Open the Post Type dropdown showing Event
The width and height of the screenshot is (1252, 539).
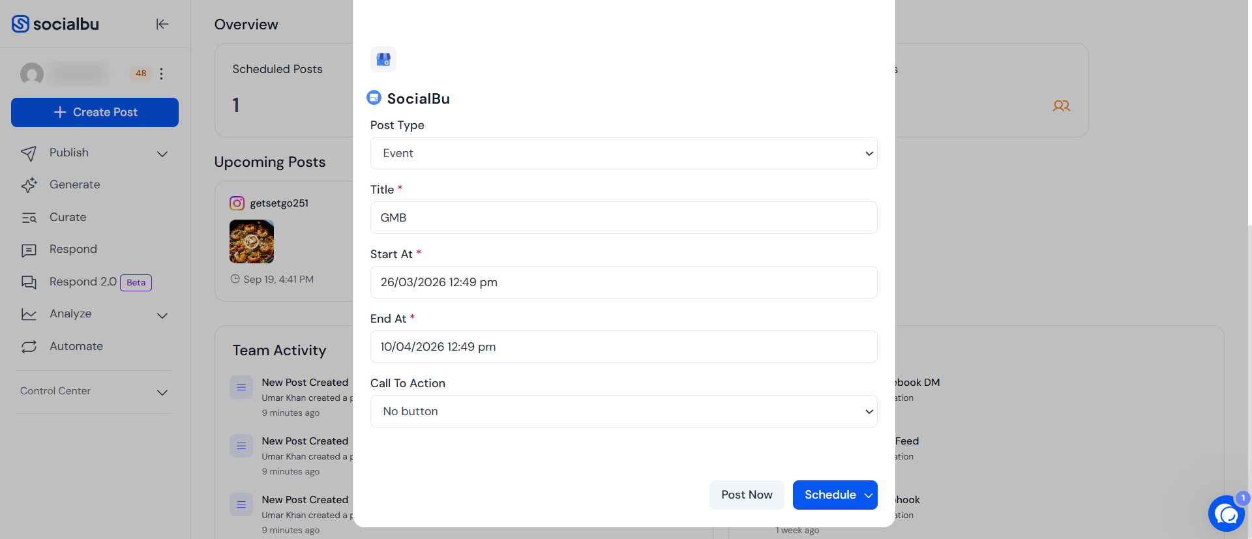click(x=623, y=153)
